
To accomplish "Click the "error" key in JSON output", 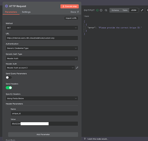I will (x=91, y=28).
